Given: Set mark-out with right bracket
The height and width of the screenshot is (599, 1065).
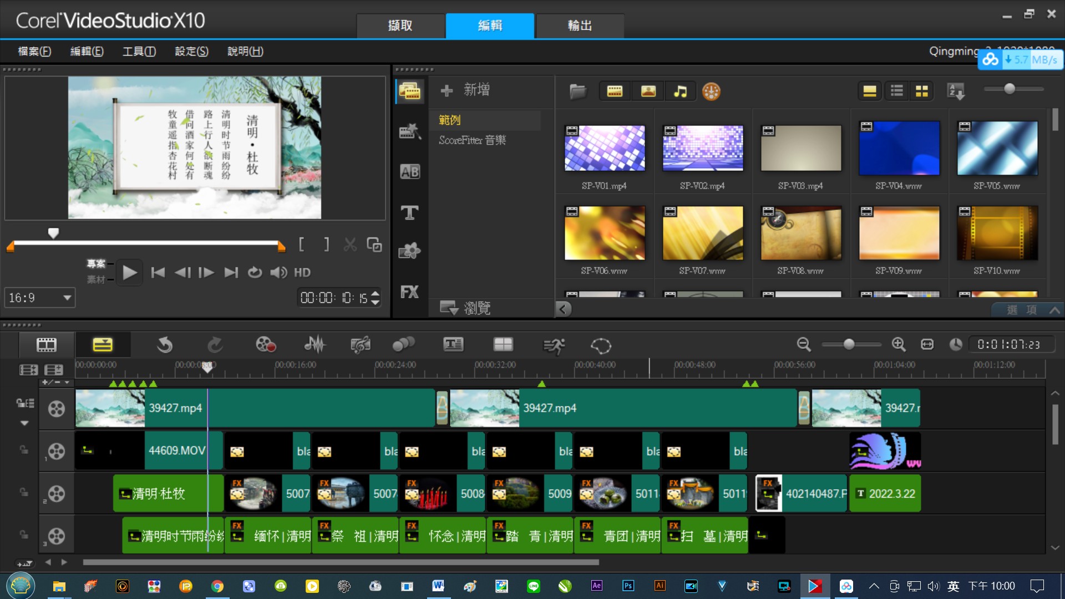Looking at the screenshot, I should (327, 244).
